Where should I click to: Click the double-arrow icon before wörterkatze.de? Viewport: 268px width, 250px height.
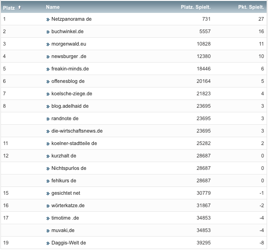[x=48, y=206]
